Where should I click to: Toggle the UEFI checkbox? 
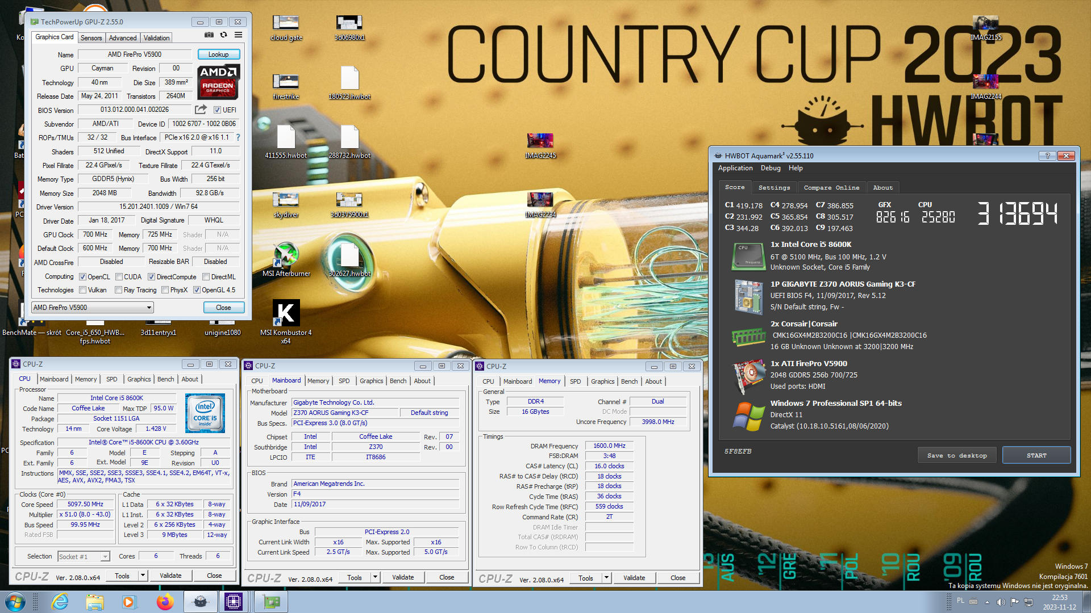[217, 110]
